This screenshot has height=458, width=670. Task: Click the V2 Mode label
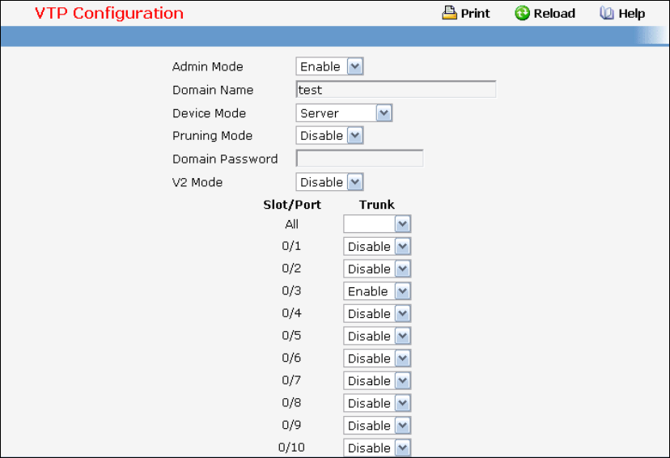197,182
